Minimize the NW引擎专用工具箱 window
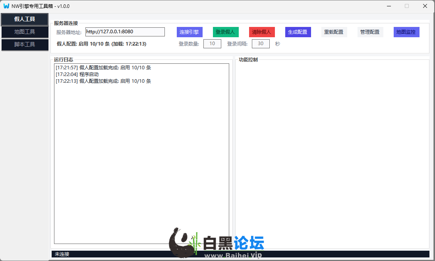Screen dimensions: 435x261 point(388,6)
